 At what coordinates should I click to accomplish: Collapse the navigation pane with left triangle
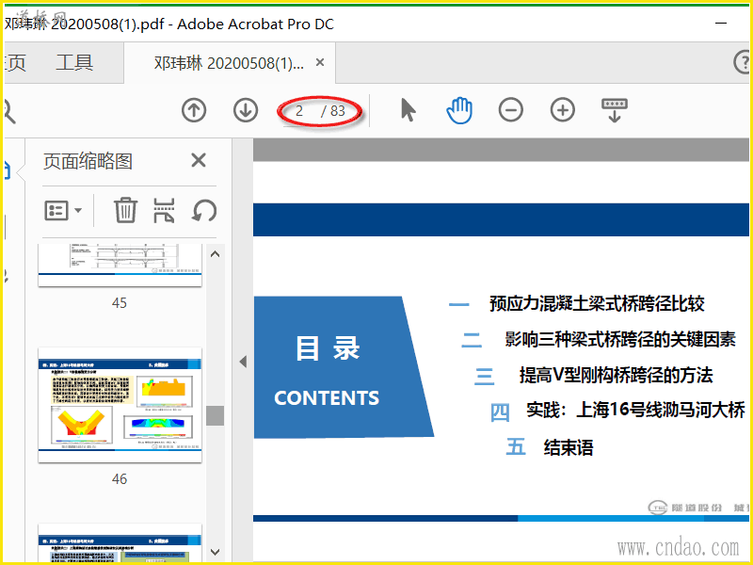[243, 362]
